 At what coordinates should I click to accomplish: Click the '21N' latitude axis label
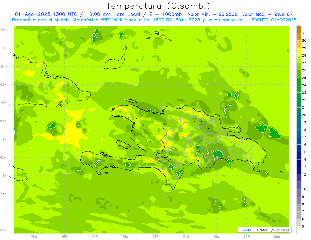pyautogui.click(x=4, y=66)
